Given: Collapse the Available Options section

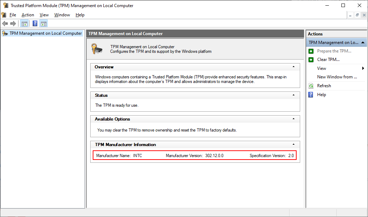Looking at the screenshot, I should click(x=293, y=119).
